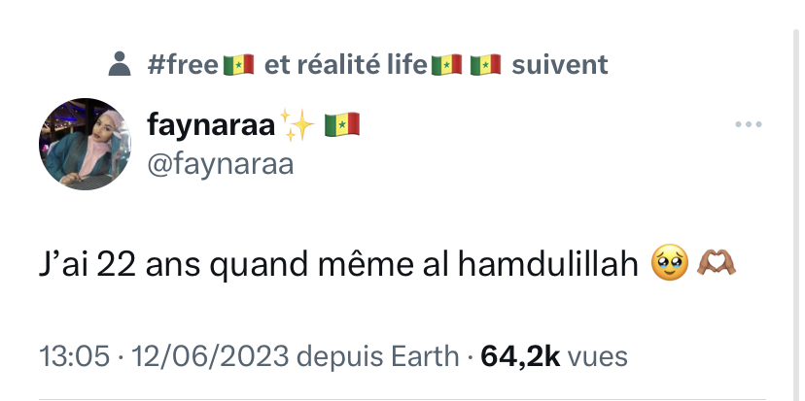Click the first flag after réalité life
The width and height of the screenshot is (805, 401).
tap(446, 65)
